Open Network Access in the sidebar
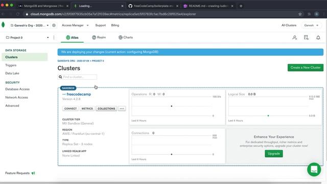 pyautogui.click(x=16, y=98)
